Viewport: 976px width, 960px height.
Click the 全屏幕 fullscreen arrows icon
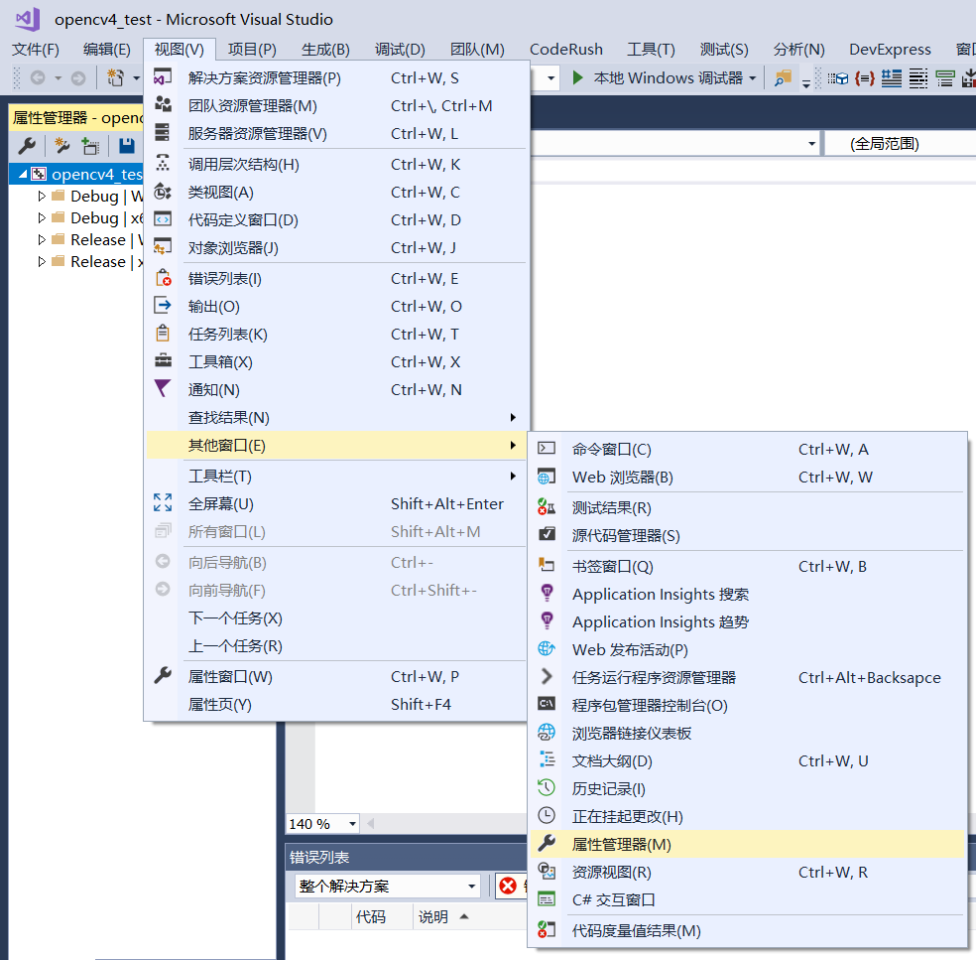pyautogui.click(x=163, y=502)
